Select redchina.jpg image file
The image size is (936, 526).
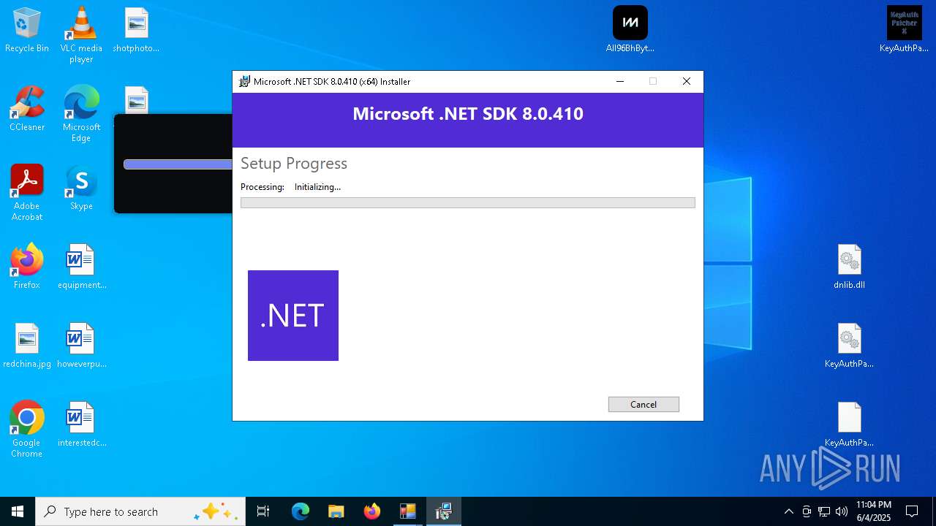(x=27, y=346)
